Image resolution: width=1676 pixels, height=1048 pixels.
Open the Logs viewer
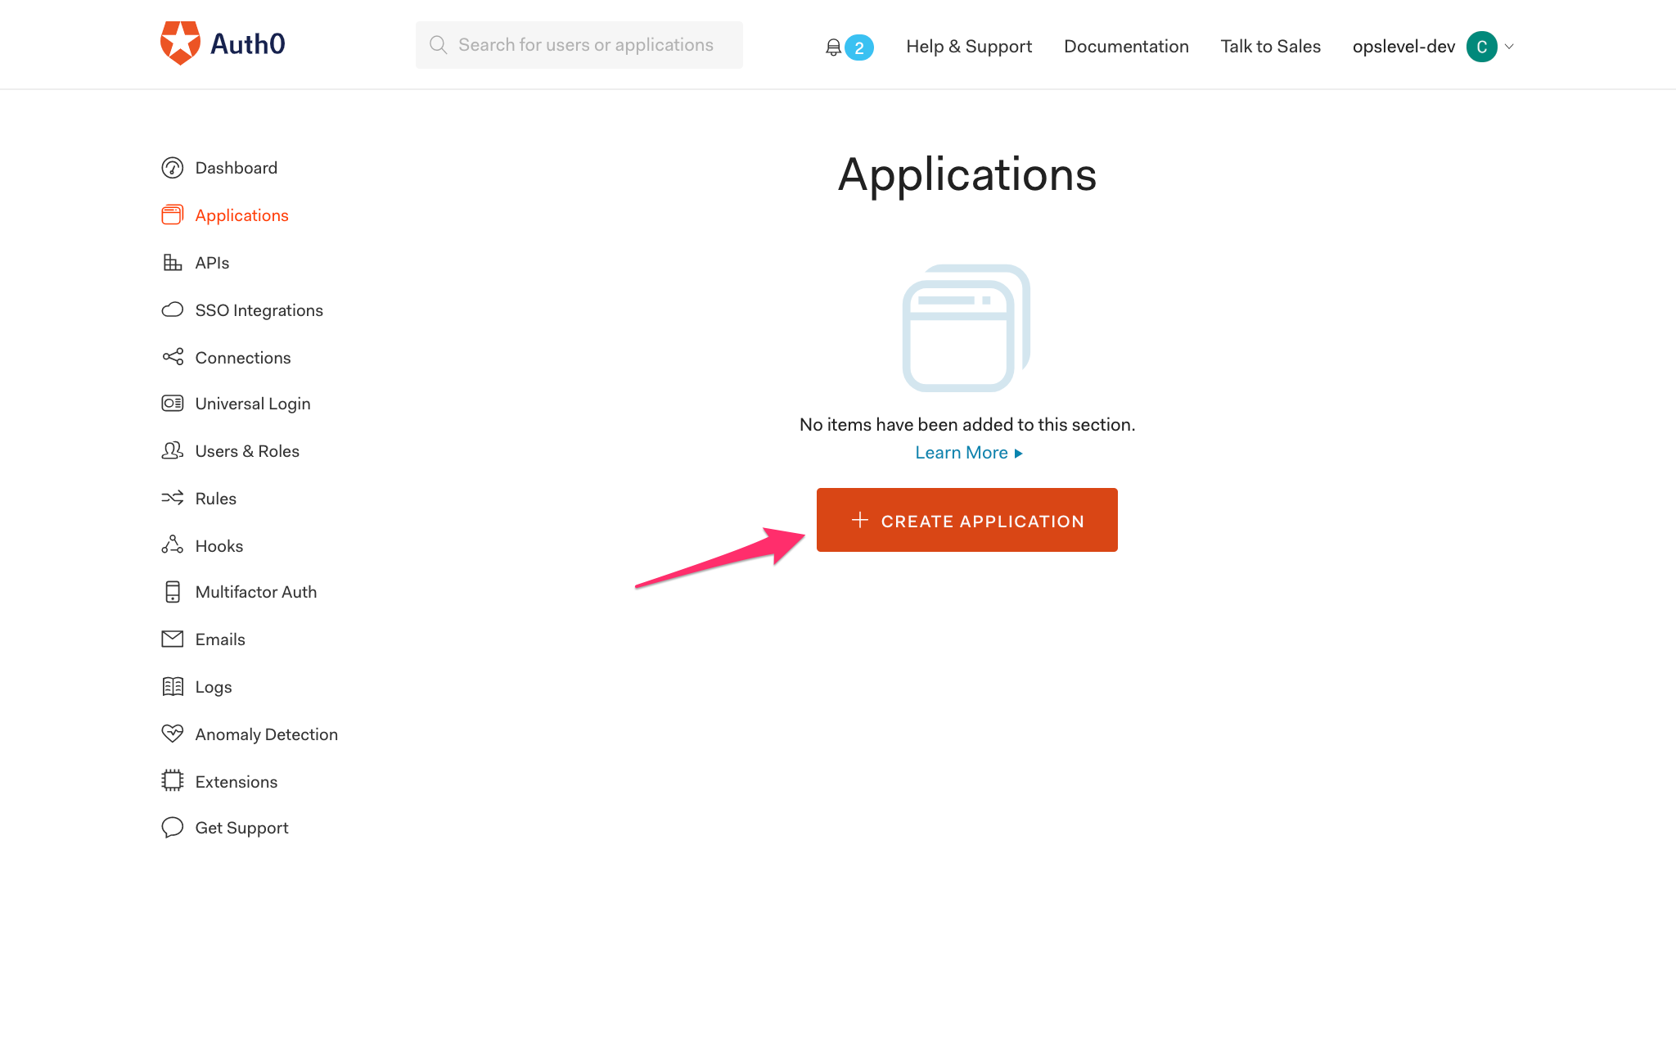pos(213,686)
